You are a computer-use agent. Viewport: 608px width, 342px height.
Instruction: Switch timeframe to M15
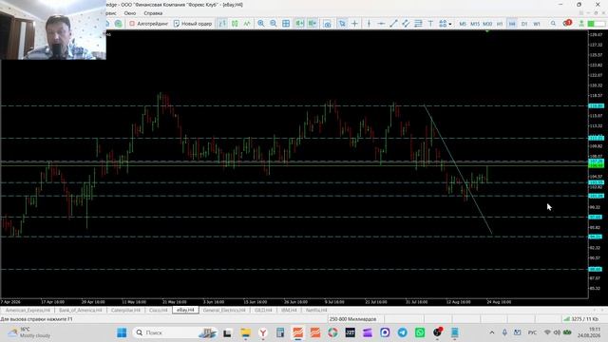coord(475,24)
